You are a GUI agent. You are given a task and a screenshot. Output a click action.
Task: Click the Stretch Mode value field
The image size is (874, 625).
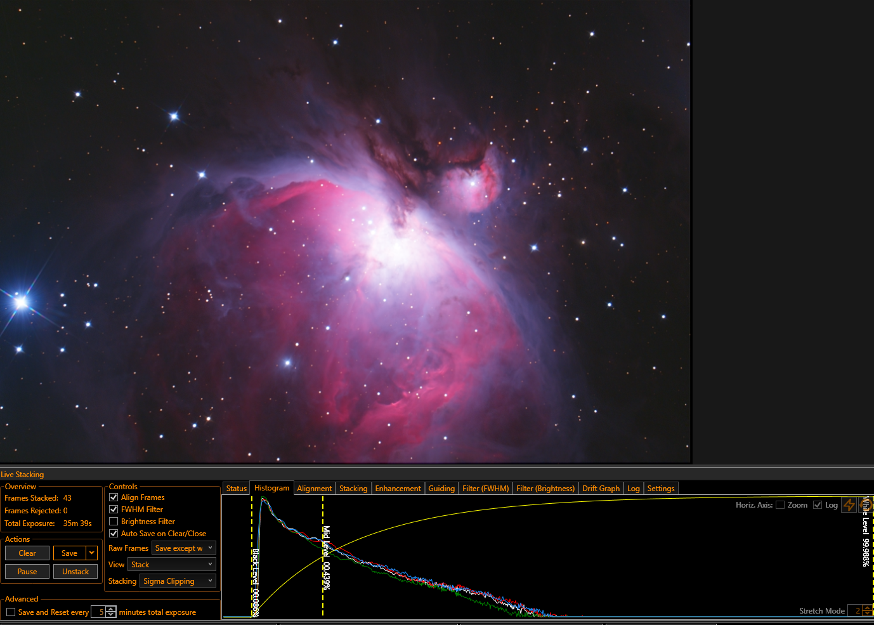coord(855,611)
